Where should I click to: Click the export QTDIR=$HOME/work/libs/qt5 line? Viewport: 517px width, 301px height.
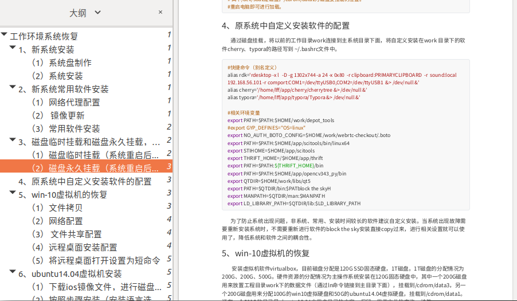269,181
